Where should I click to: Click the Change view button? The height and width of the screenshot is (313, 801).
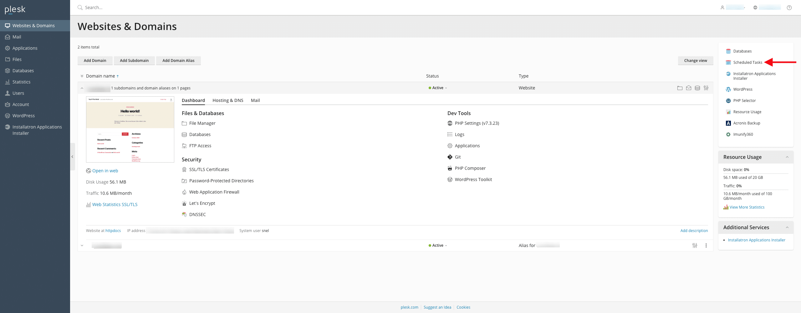pos(696,61)
